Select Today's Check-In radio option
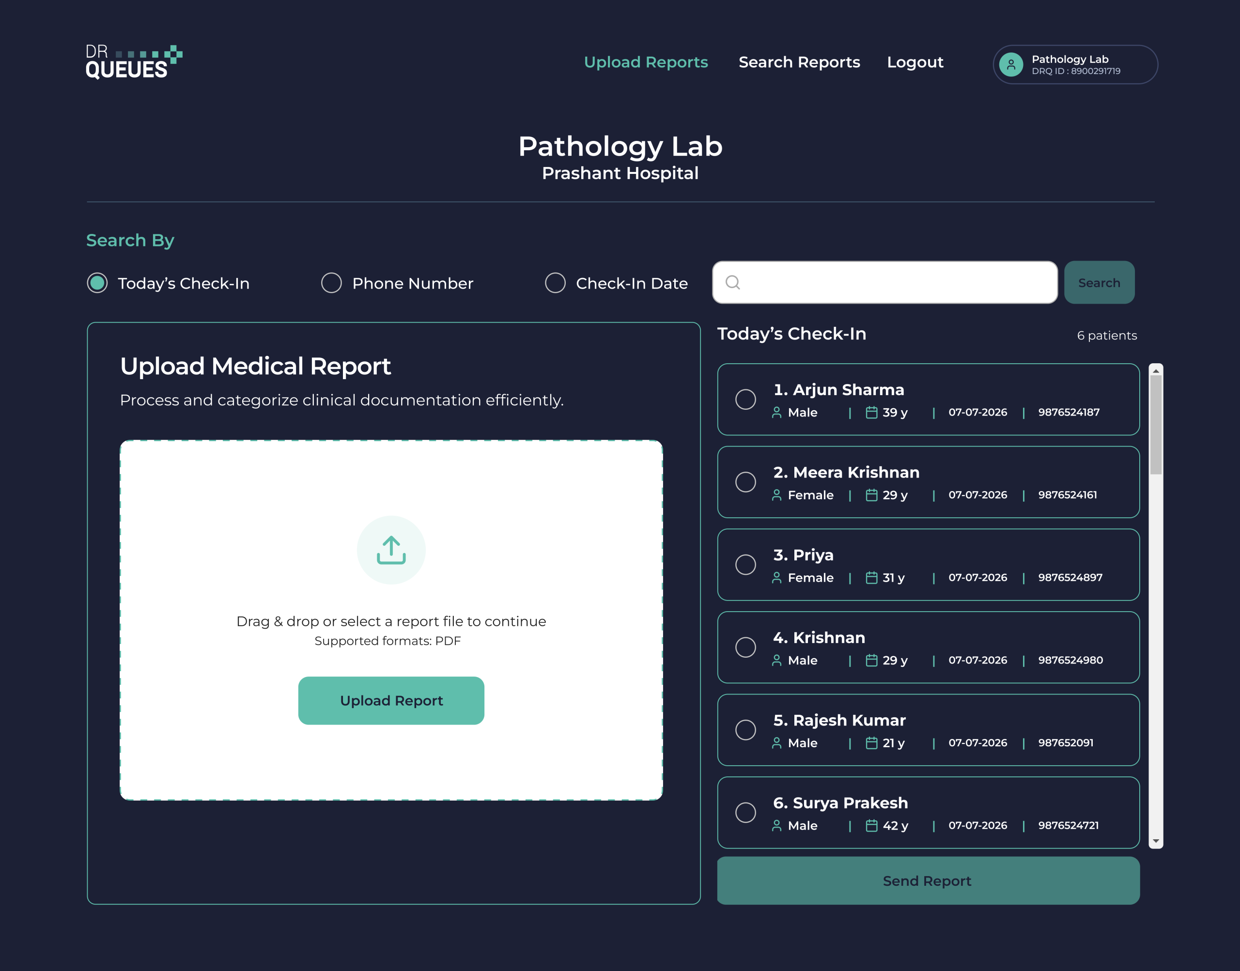Screen dimensions: 1240x971 [x=97, y=282]
